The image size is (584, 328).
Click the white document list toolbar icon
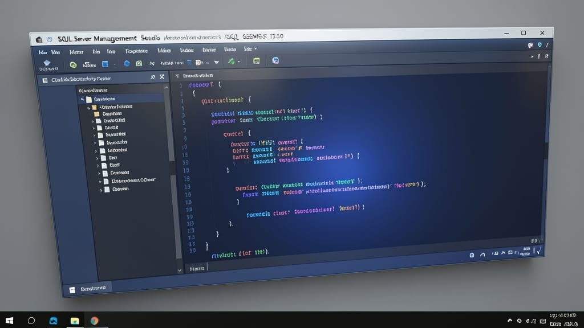coord(199,63)
